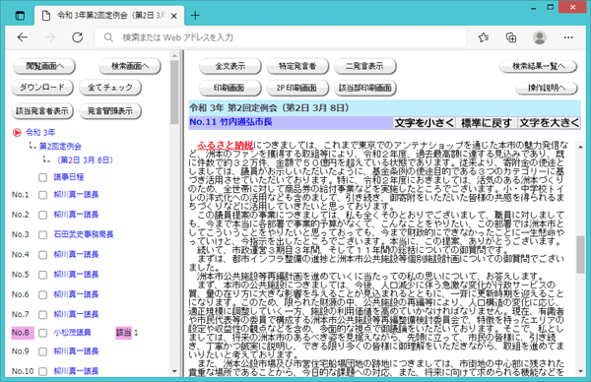The height and width of the screenshot is (382, 591).
Task: Open the 議事日程 link
Action: 69,177
